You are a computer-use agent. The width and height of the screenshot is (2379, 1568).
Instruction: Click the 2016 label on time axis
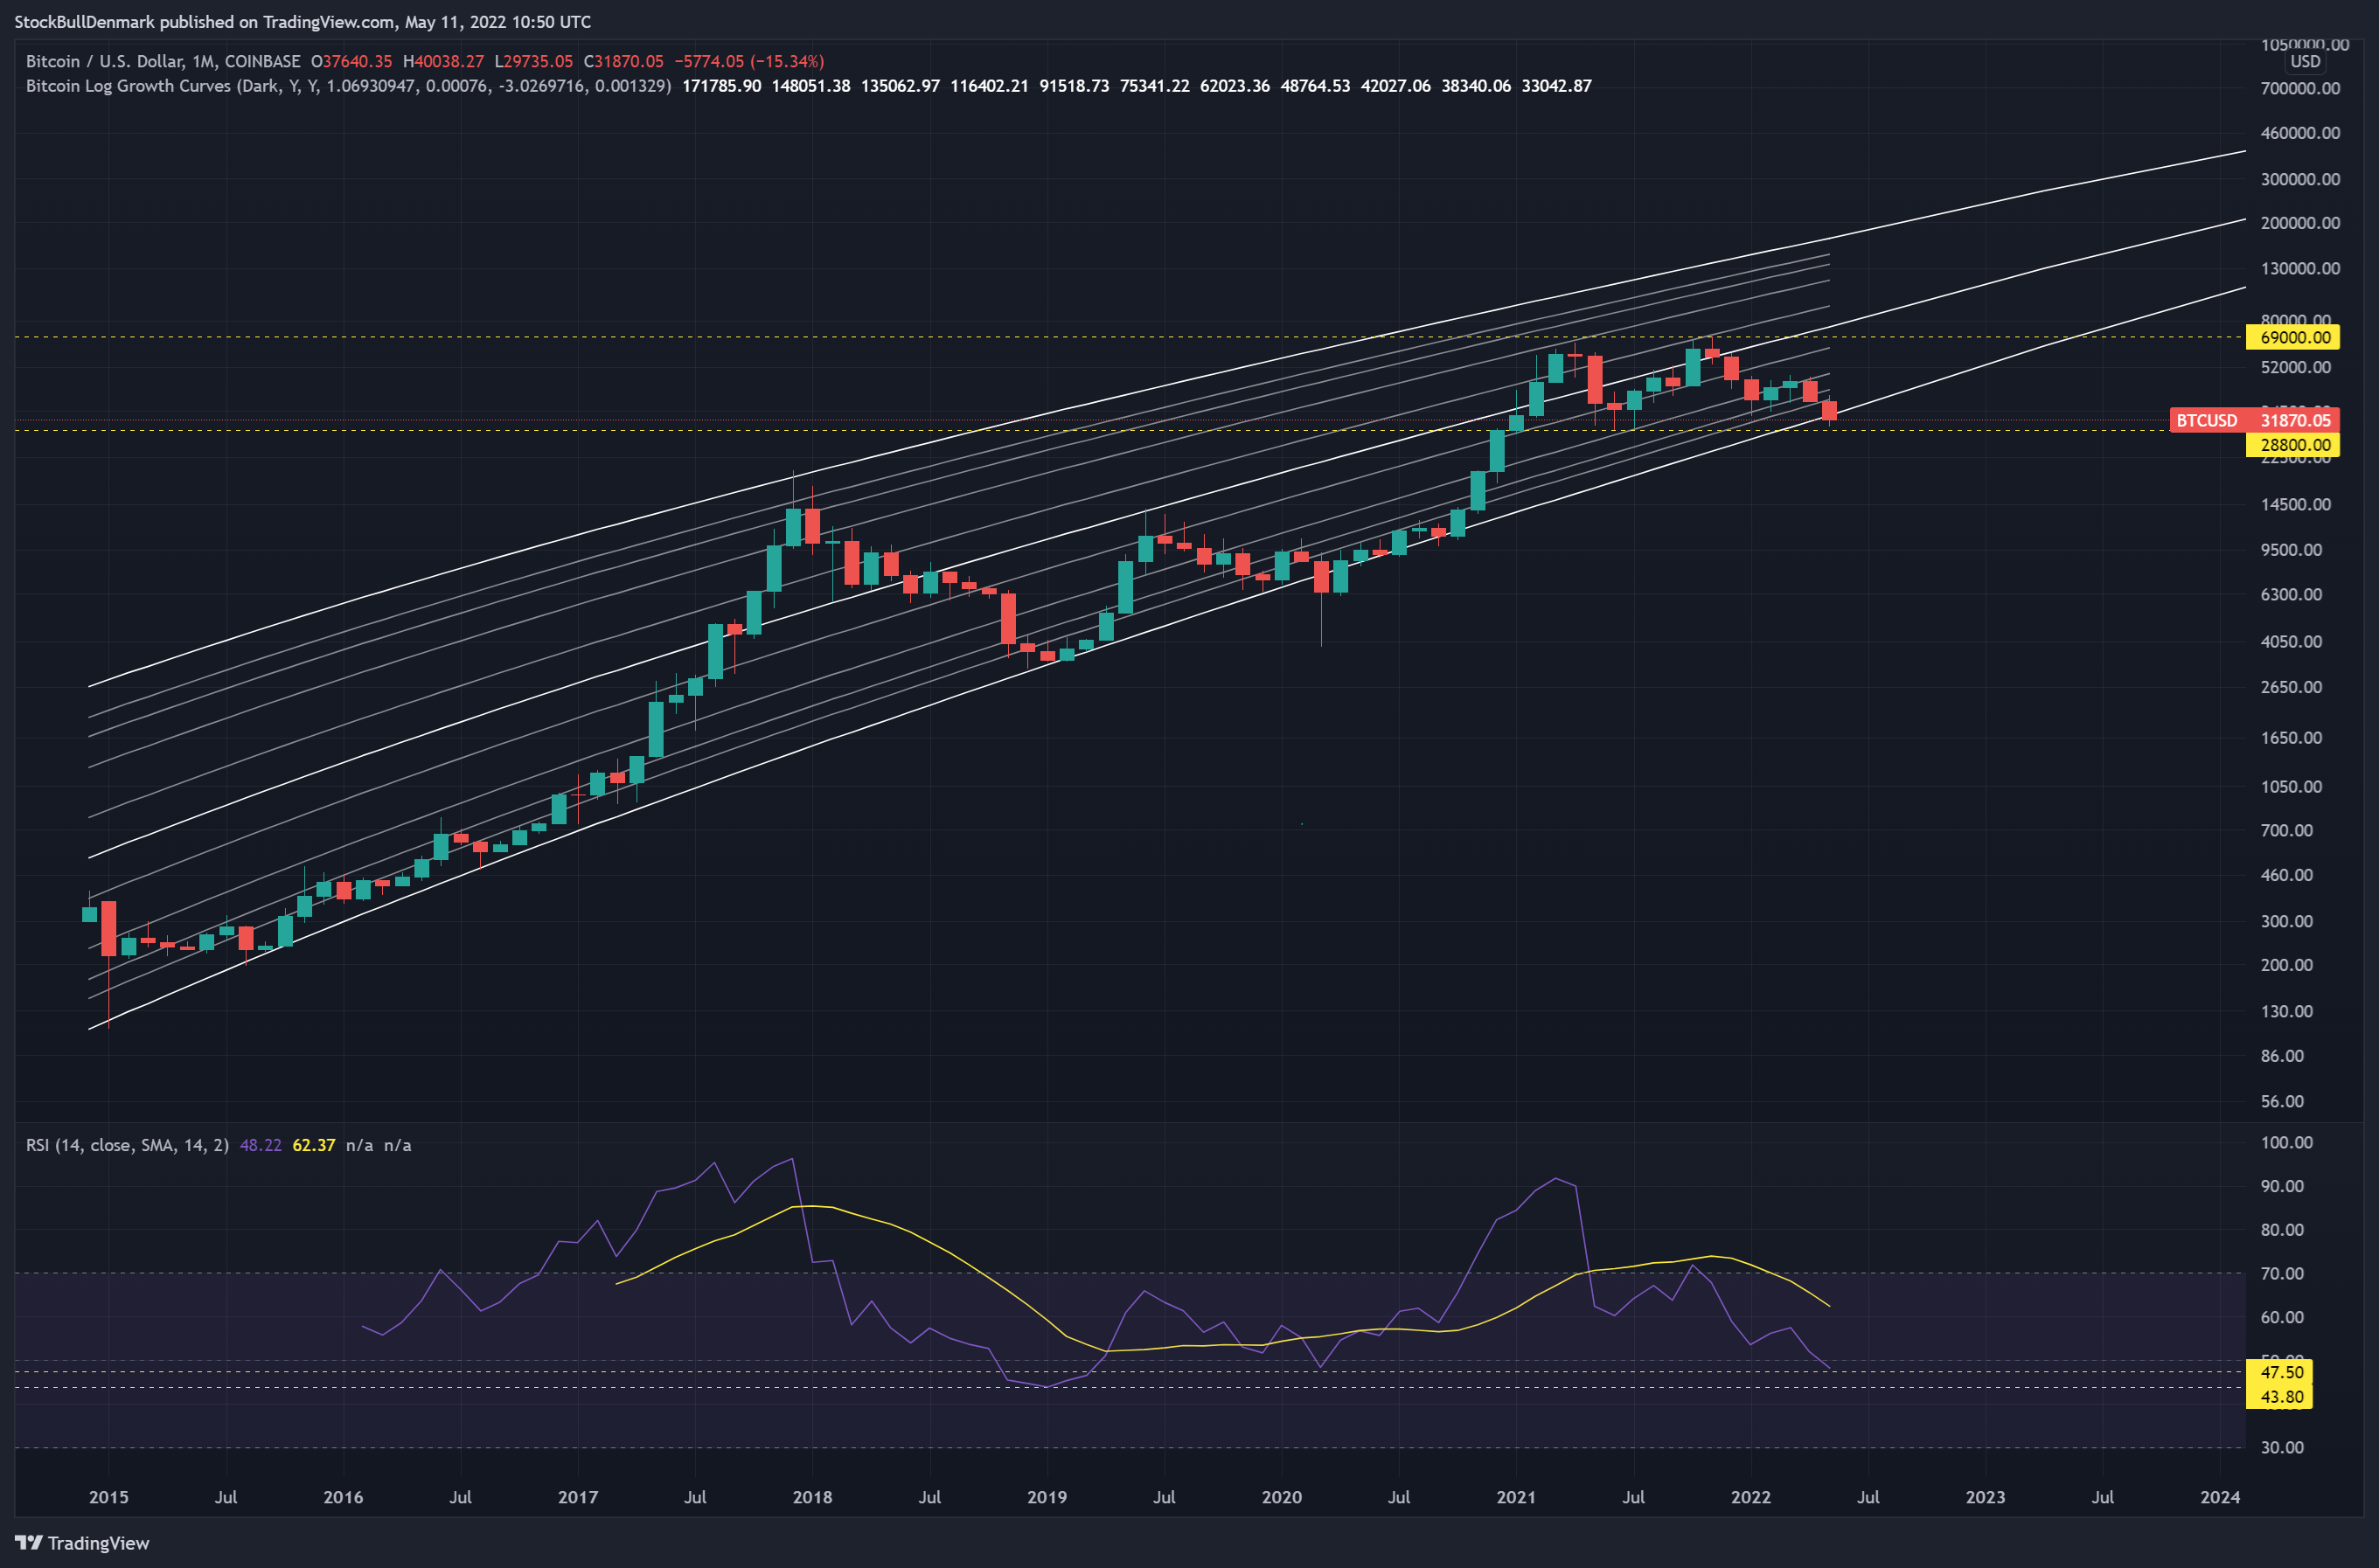[343, 1497]
